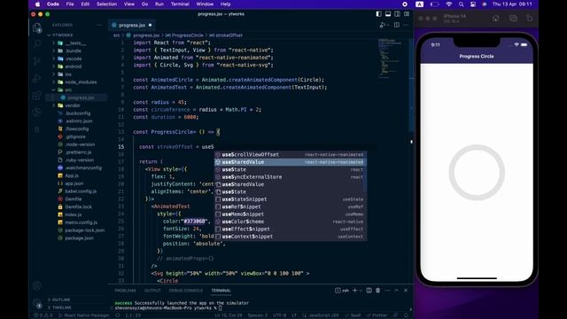
Task: Switch to OUTPUT panel tab
Action: tap(152, 291)
